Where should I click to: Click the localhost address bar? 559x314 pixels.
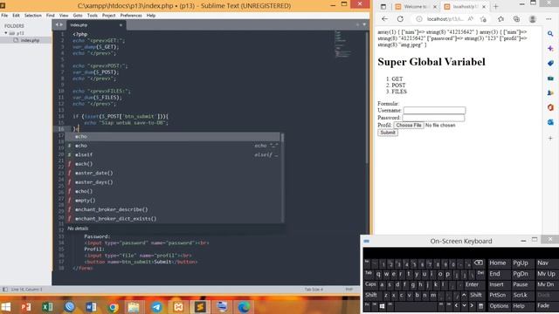[x=445, y=19]
